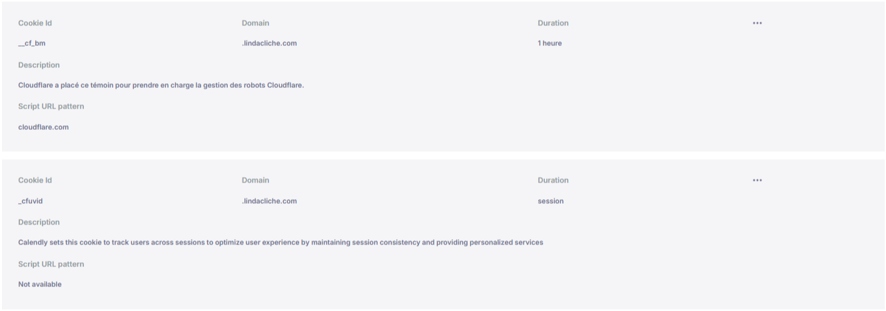Select the Calendly cookie description text
Screen dimensions: 886x311
tap(280, 242)
